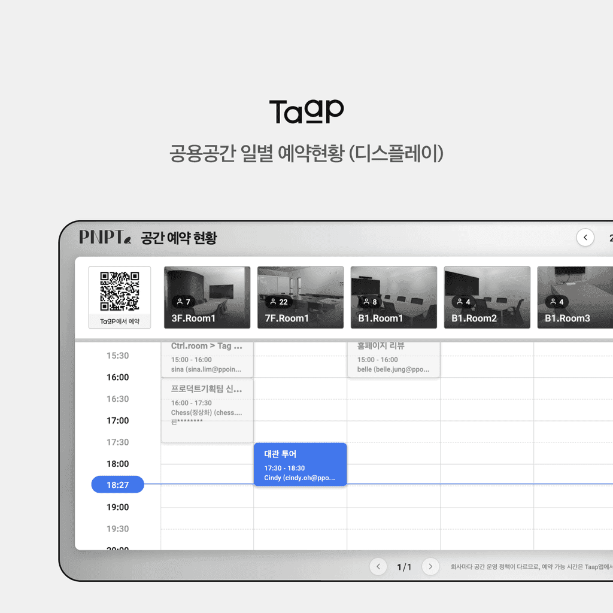
Task: Click the PNPT logo
Action: click(x=104, y=237)
